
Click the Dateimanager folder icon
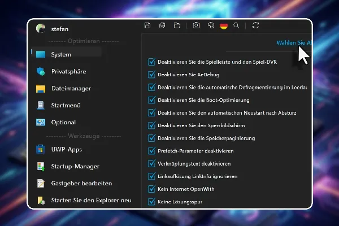coord(41,89)
